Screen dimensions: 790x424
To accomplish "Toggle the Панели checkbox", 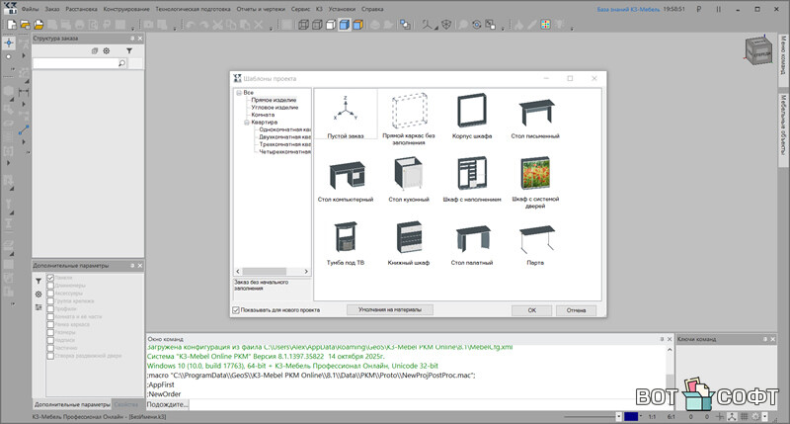I will pyautogui.click(x=52, y=279).
